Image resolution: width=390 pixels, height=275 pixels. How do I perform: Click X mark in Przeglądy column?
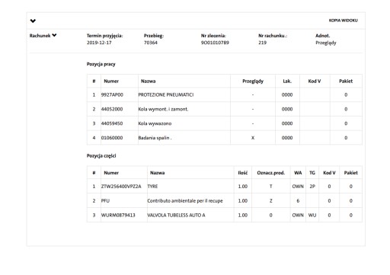coord(253,138)
